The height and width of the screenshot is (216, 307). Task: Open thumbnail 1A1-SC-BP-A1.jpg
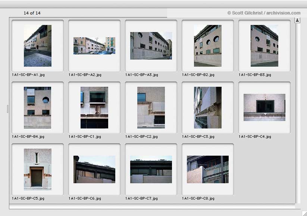click(38, 46)
